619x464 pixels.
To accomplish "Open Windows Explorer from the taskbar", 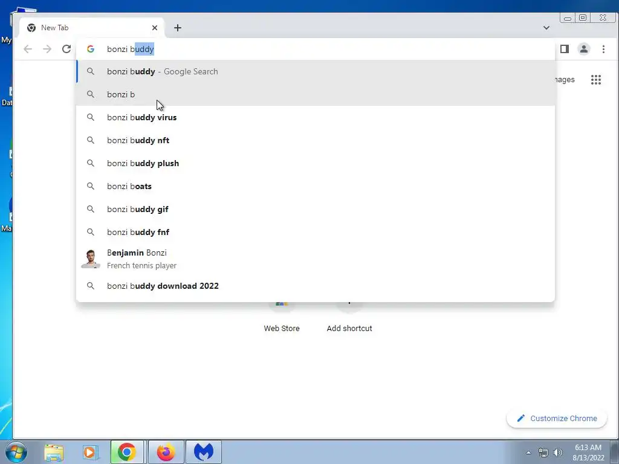I will coord(54,452).
